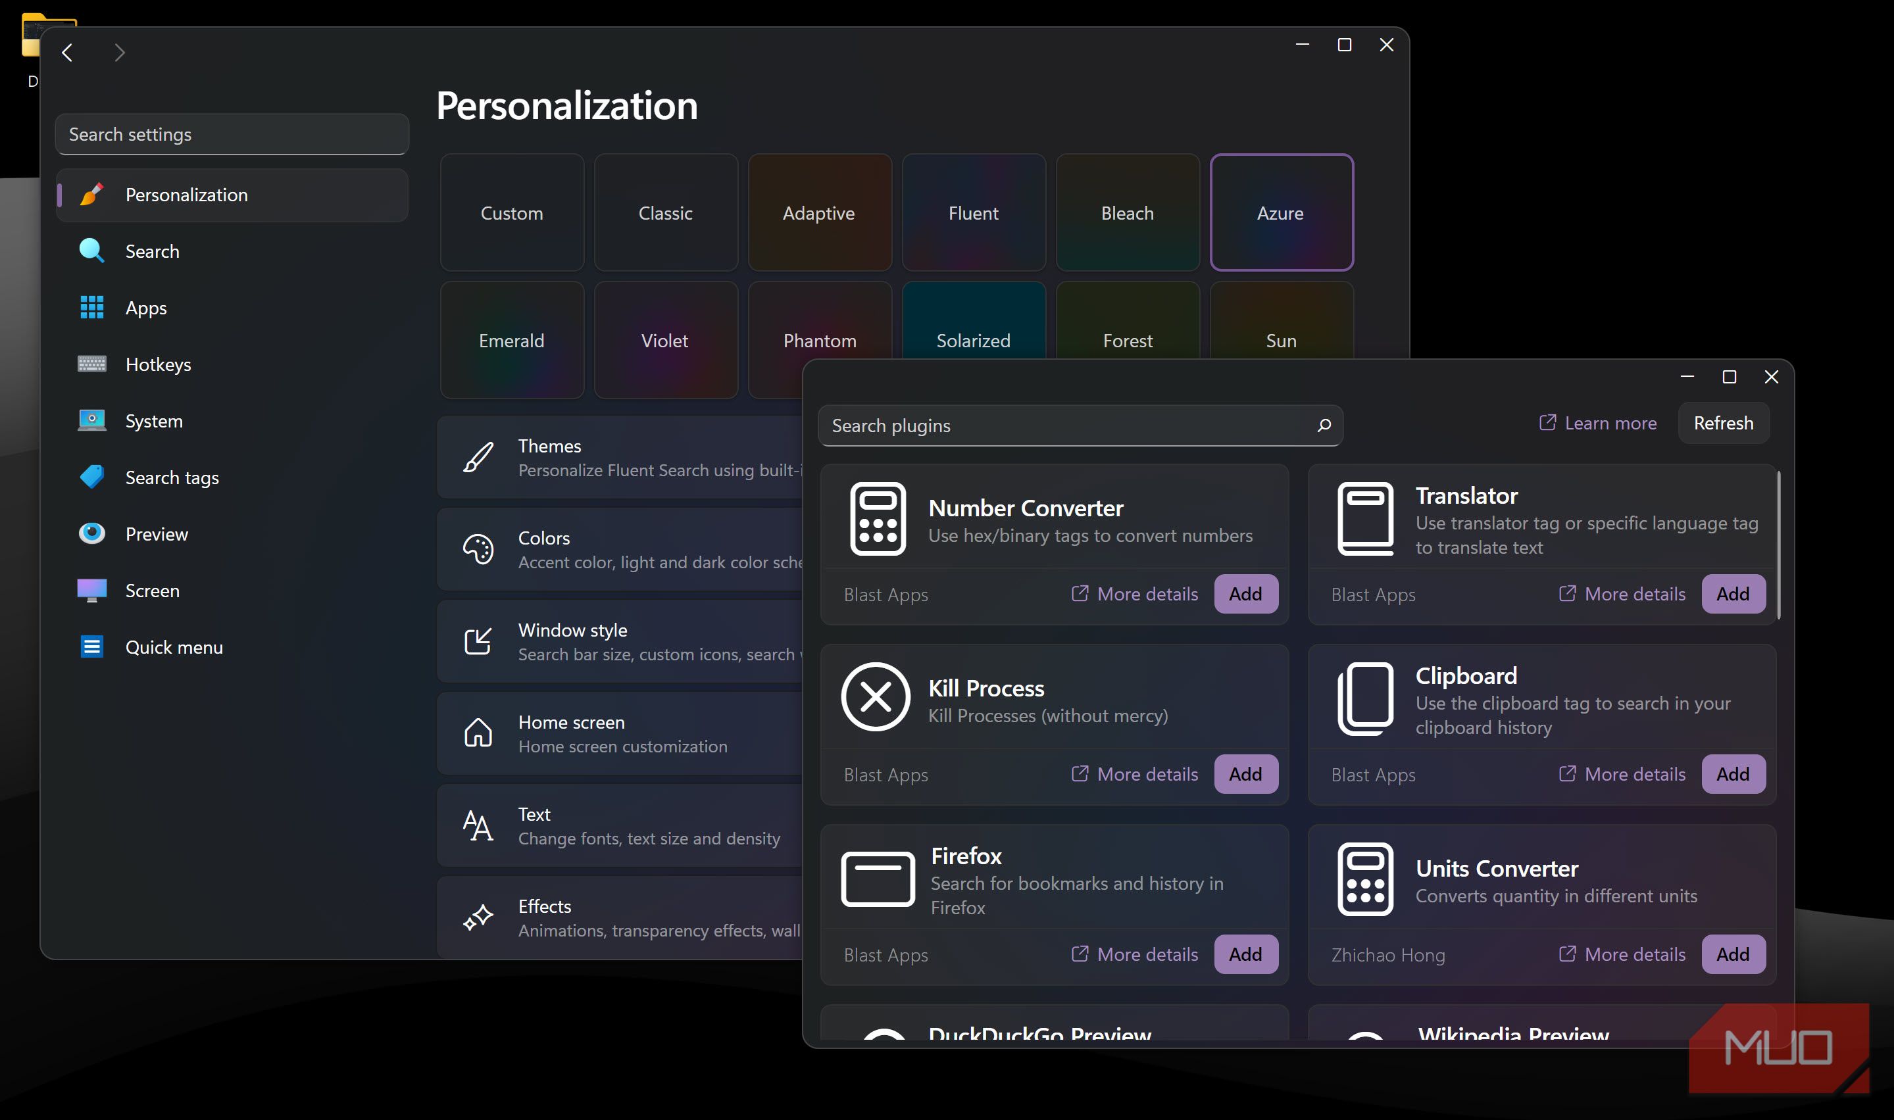This screenshot has height=1120, width=1894.
Task: Click the Text font size icon
Action: click(x=478, y=825)
